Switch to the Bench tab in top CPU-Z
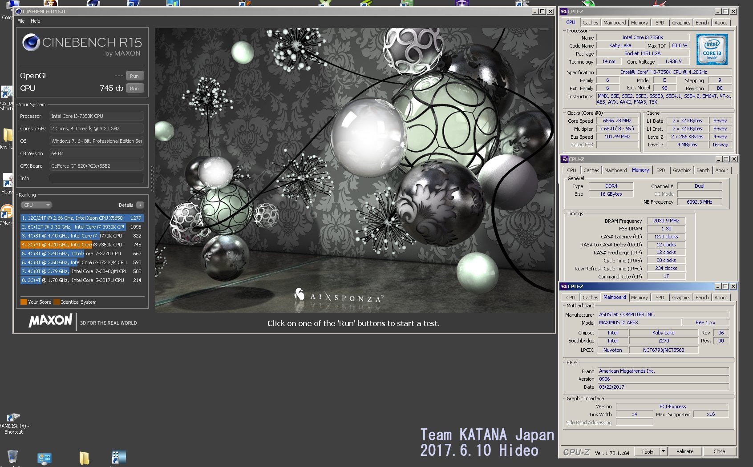Screen dimensions: 753x467 pyautogui.click(x=702, y=23)
